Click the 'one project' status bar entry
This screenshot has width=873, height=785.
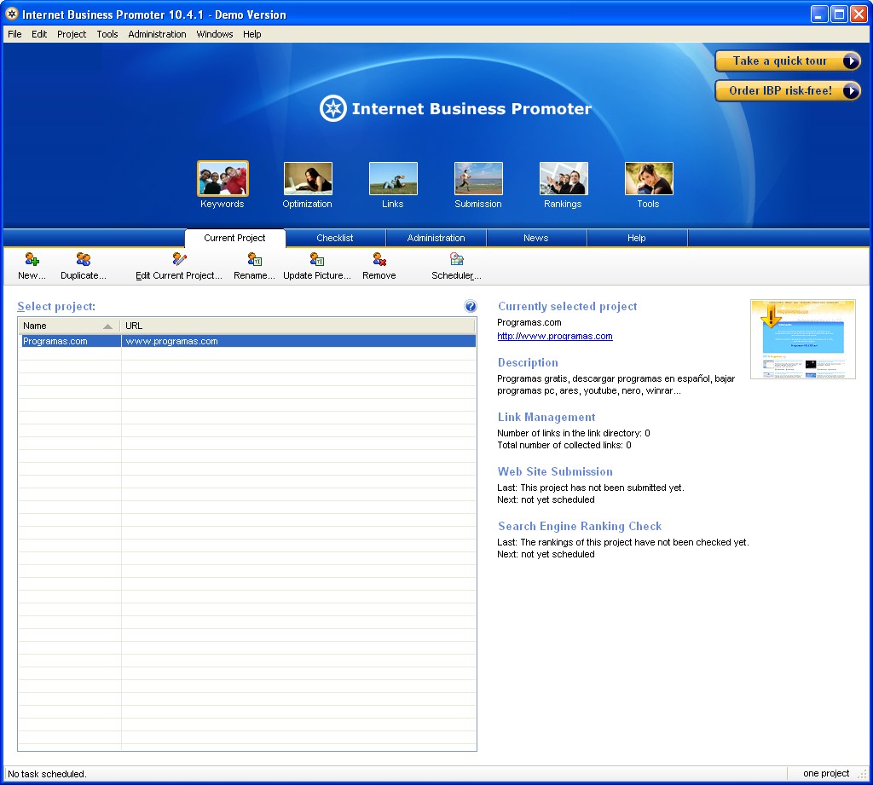click(x=825, y=773)
